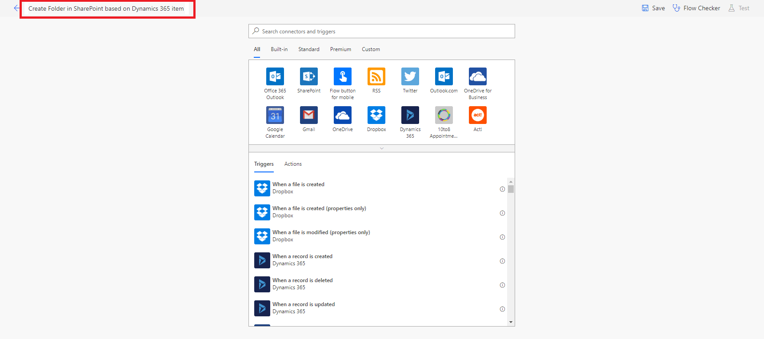Select When a file is modified (properties only)
This screenshot has height=339, width=764.
pyautogui.click(x=378, y=236)
